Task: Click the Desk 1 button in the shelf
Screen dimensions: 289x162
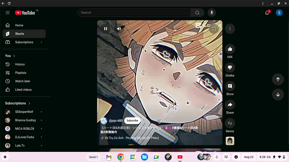Action: pyautogui.click(x=93, y=157)
